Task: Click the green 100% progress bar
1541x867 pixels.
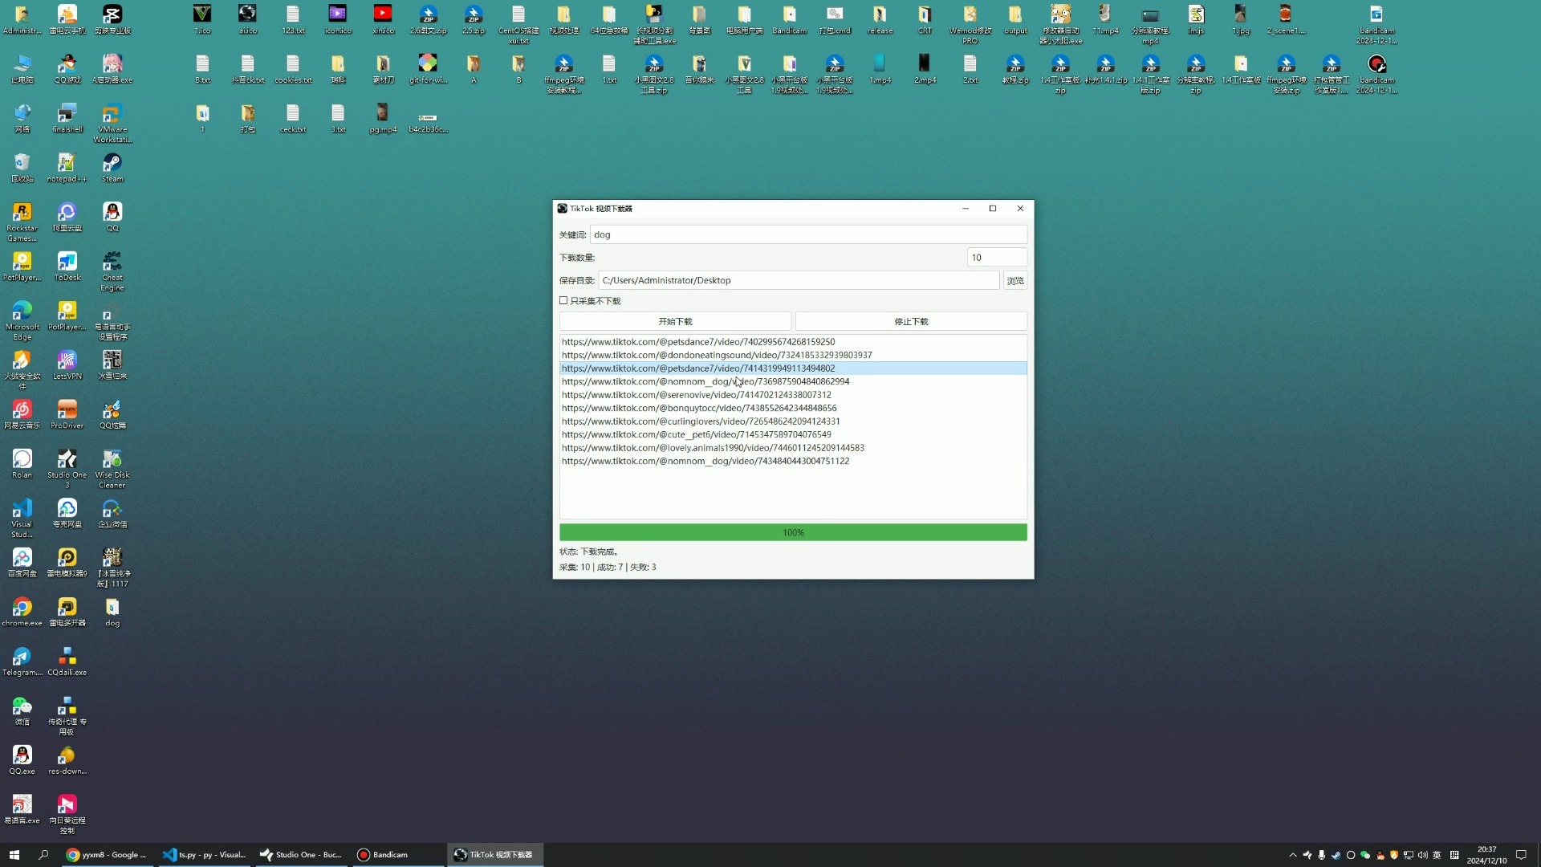Action: pyautogui.click(x=793, y=532)
